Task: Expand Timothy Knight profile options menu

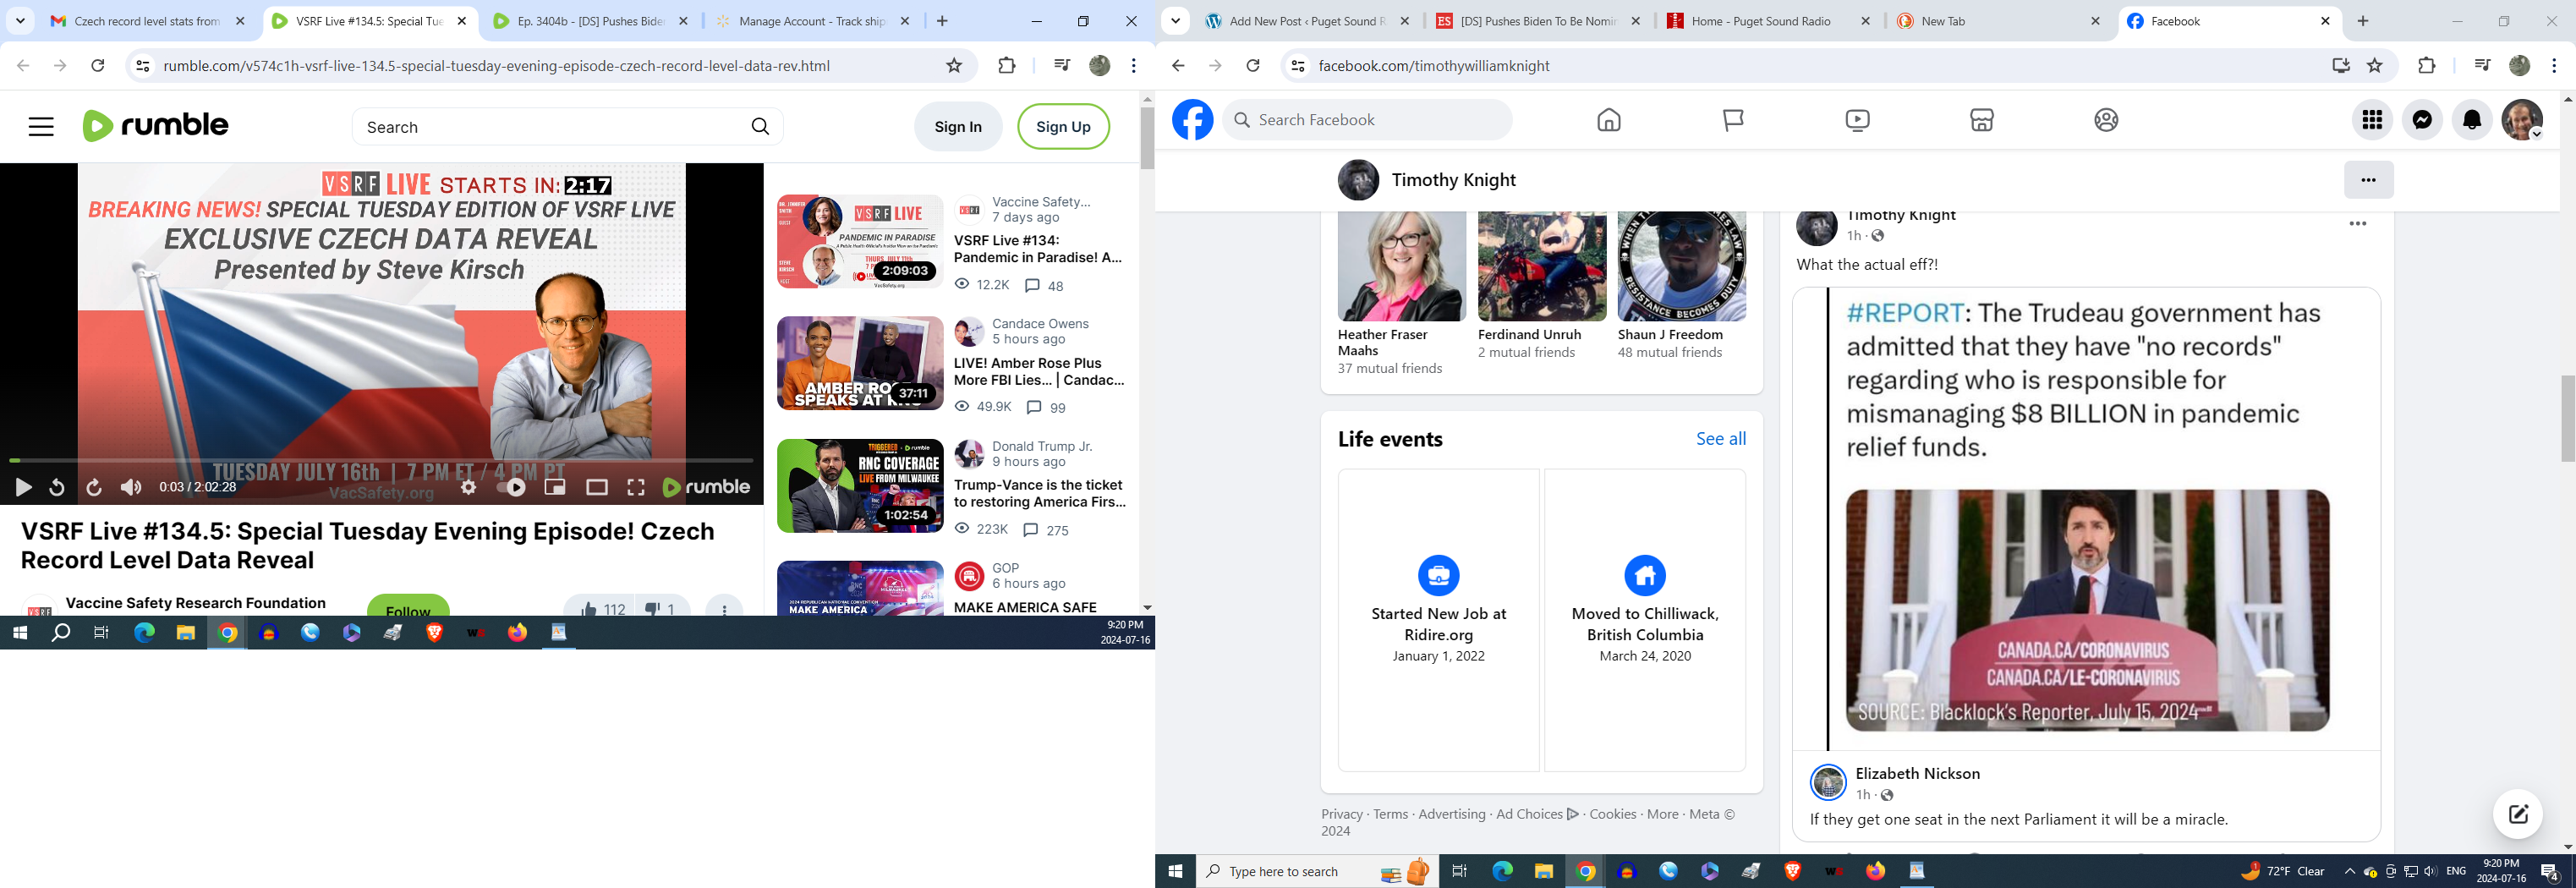Action: tap(2368, 180)
